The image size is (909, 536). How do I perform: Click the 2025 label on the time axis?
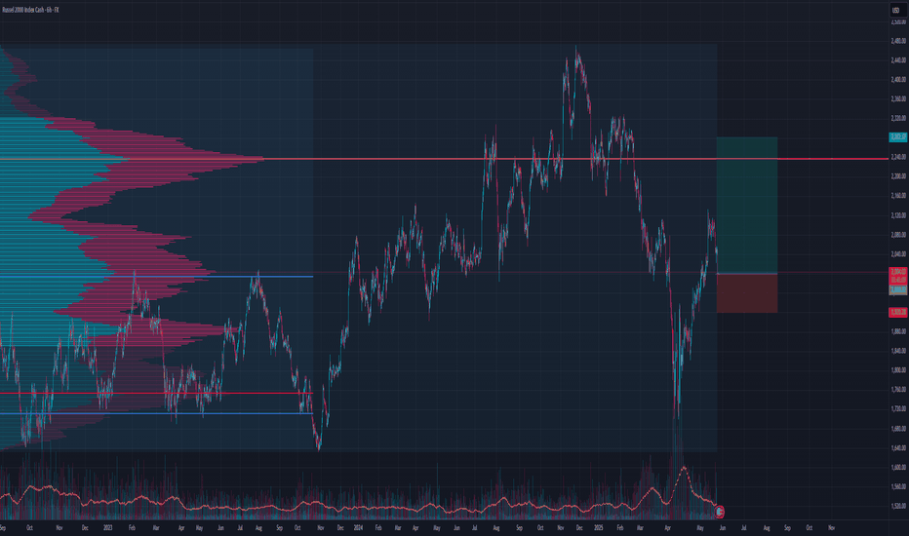coord(599,528)
